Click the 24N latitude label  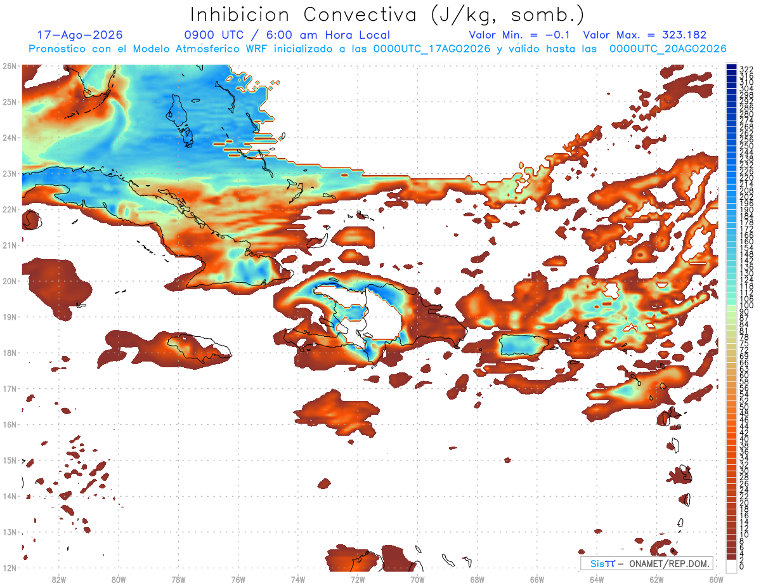pyautogui.click(x=10, y=138)
